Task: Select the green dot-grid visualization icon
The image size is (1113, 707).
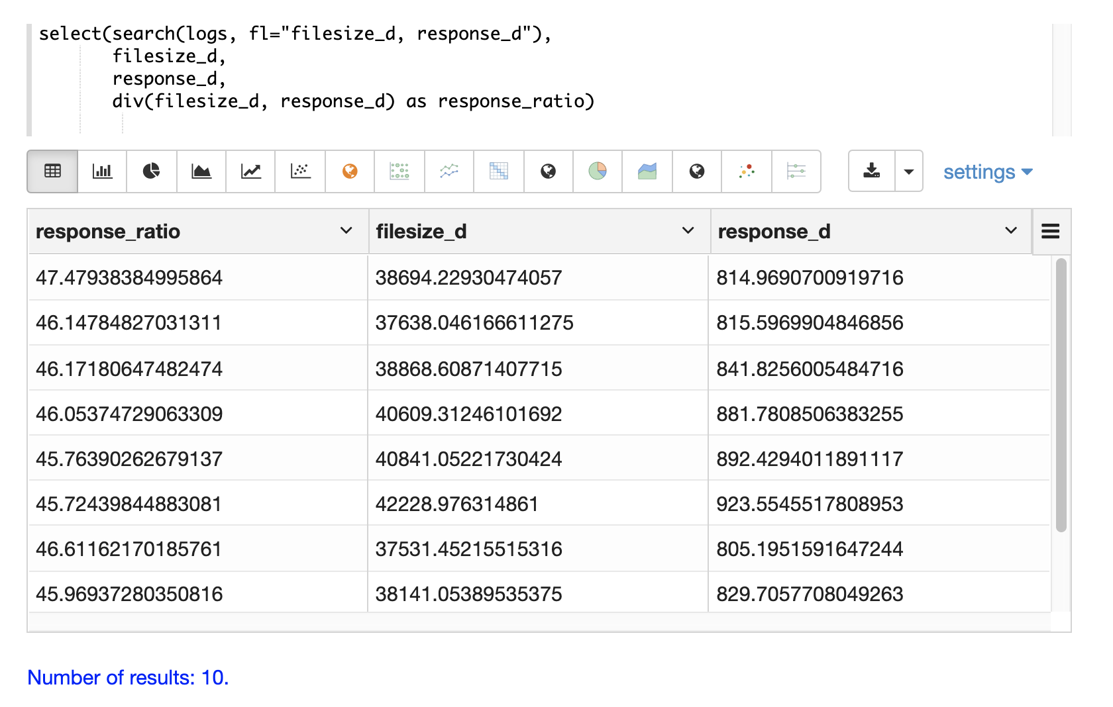Action: [x=399, y=171]
